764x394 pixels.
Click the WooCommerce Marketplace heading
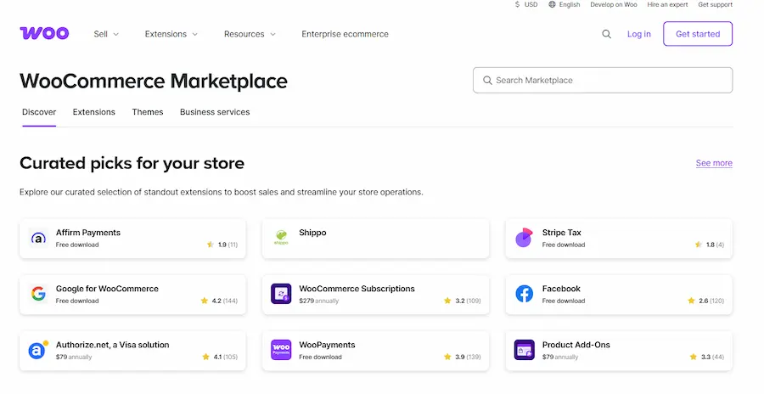154,81
